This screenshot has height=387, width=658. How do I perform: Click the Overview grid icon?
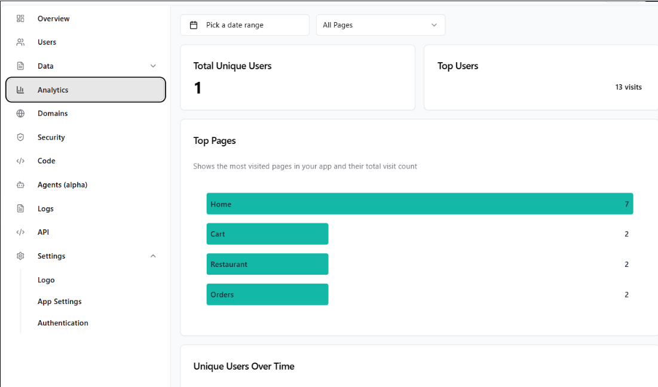point(20,18)
